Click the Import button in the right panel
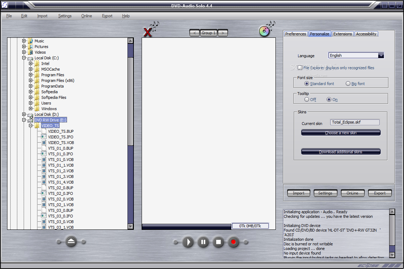 (299, 193)
